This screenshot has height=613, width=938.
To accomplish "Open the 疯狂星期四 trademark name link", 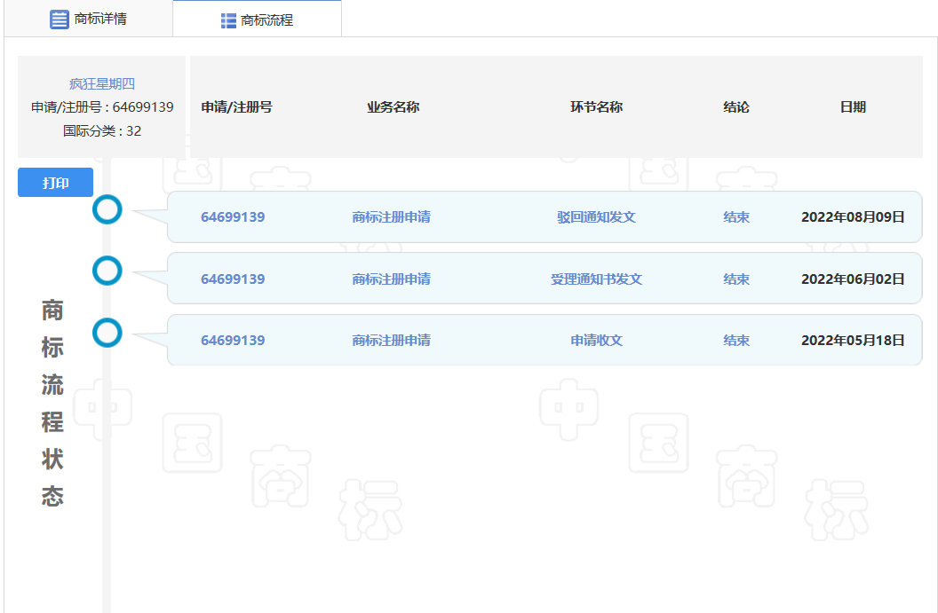I will [x=101, y=83].
